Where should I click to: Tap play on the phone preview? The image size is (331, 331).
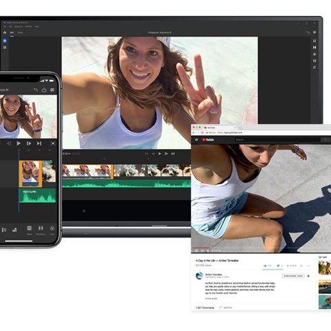pos(19,143)
